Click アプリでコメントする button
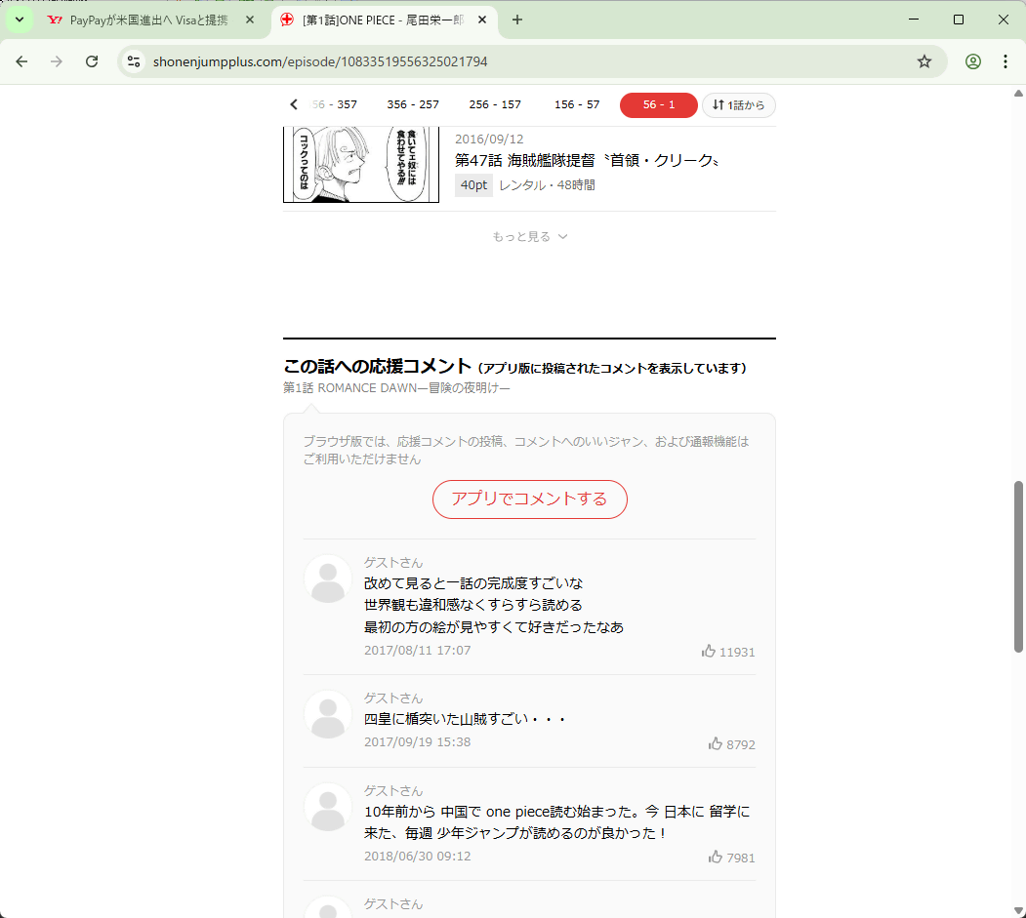This screenshot has height=918, width=1026. point(529,499)
